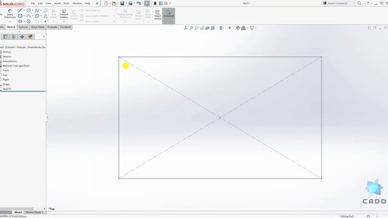Select the Line sketch tool
Viewport: 388px width, 218px height.
tap(20, 10)
